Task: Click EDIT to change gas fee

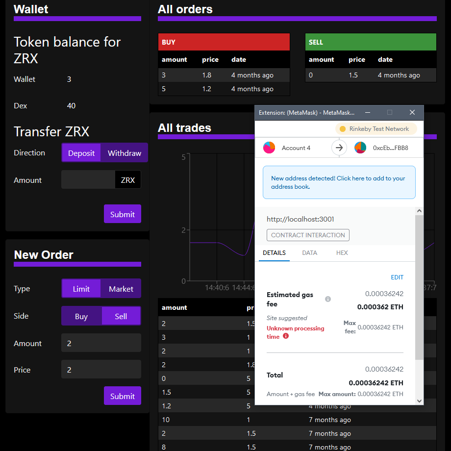Action: click(x=397, y=277)
